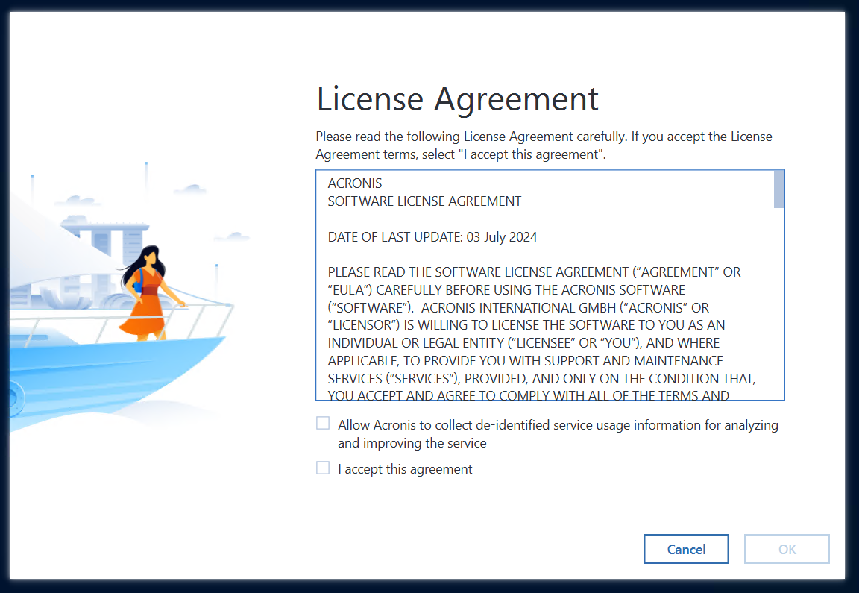Viewport: 859px width, 593px height.
Task: Click the License Agreement dialog title
Action: tap(457, 98)
